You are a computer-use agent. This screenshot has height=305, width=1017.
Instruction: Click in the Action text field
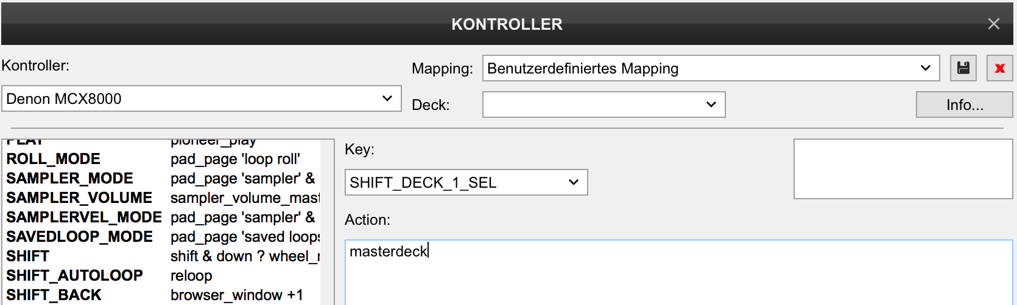[679, 272]
